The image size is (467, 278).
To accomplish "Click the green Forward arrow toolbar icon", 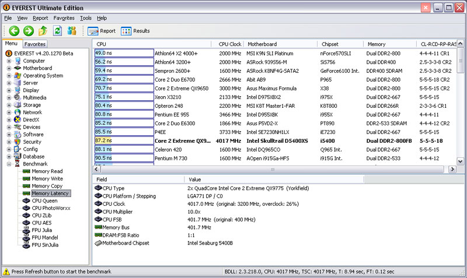I will pyautogui.click(x=29, y=31).
